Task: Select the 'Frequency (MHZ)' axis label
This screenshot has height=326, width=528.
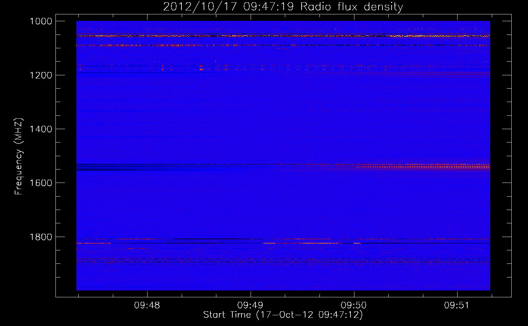Action: click(19, 156)
